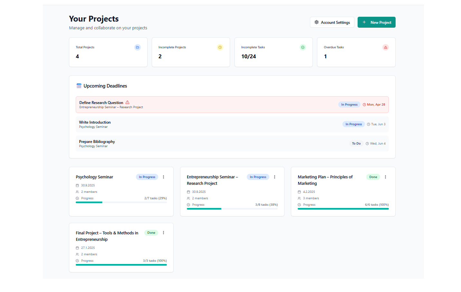Viewport: 461px width, 292px height.
Task: Toggle the To Do status on Prepare Bibliography
Action: [356, 143]
